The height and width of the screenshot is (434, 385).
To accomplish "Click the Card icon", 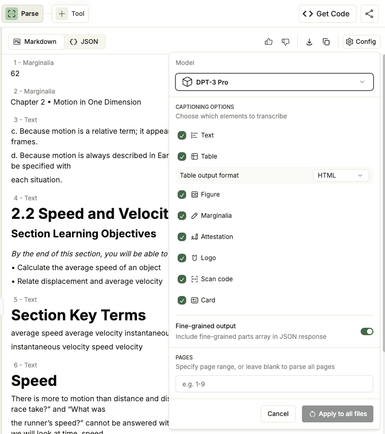I will tap(195, 300).
